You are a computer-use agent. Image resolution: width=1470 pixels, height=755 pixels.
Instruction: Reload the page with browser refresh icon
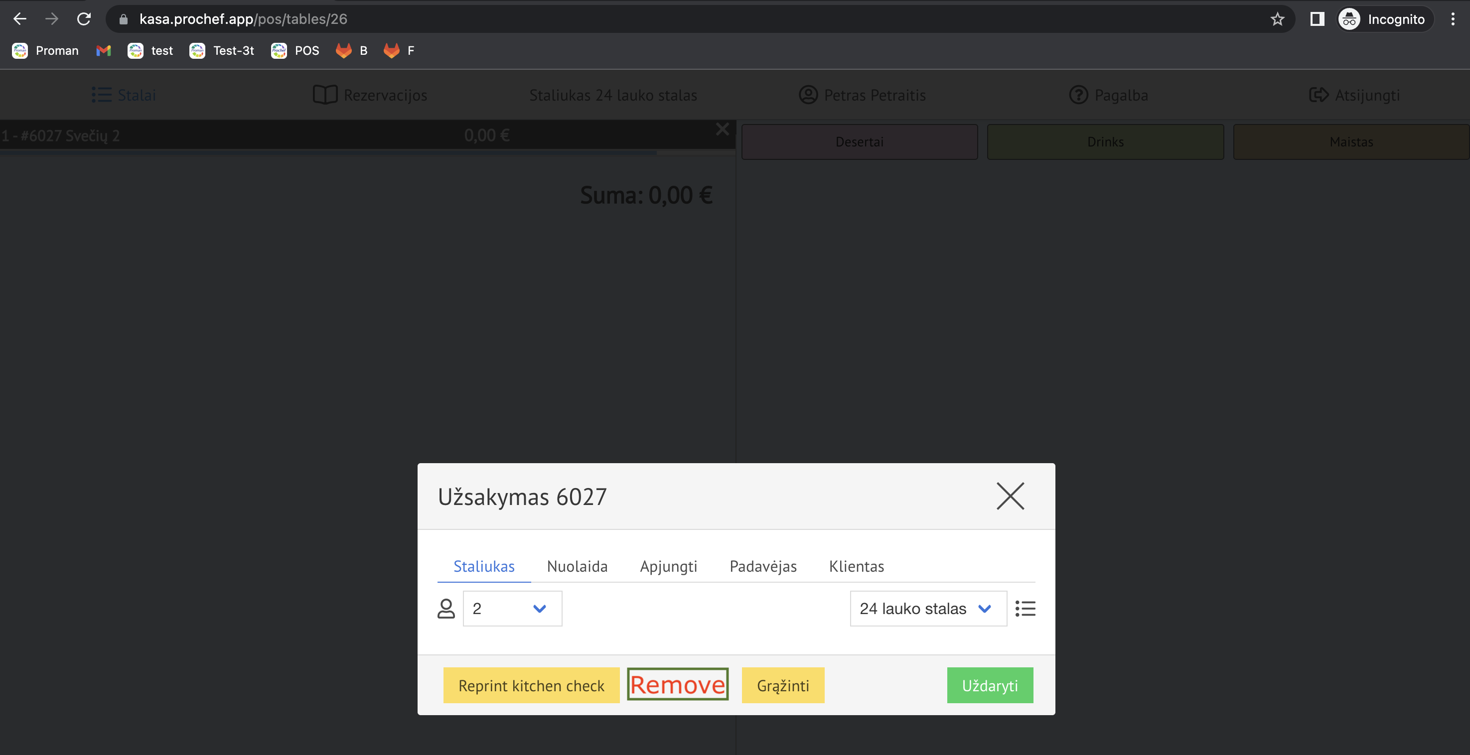84,19
